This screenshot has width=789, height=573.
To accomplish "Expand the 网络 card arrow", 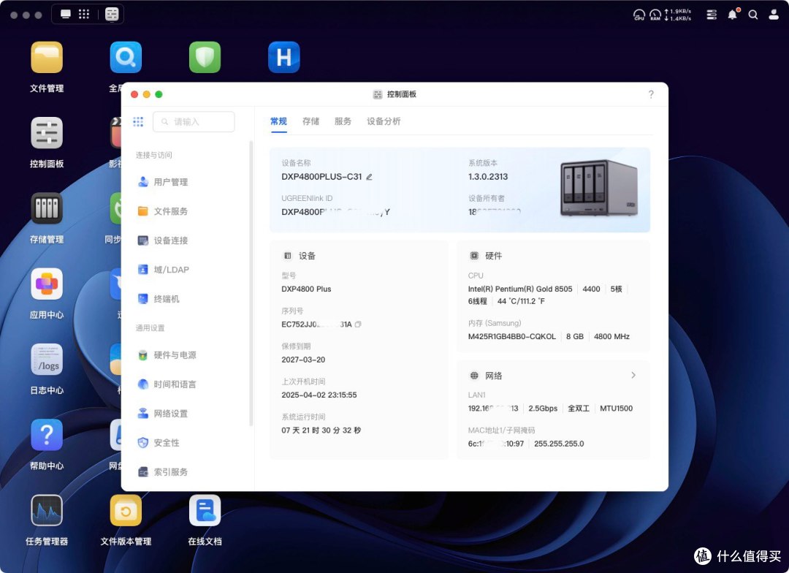I will pos(633,375).
